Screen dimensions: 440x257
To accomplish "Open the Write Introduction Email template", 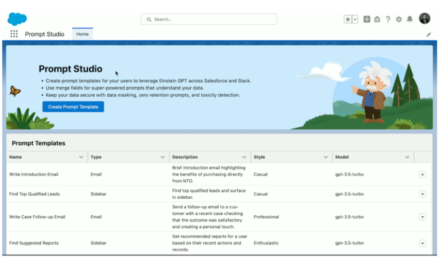I will click(x=34, y=174).
